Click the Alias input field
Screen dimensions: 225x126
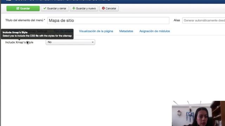pos(204,20)
